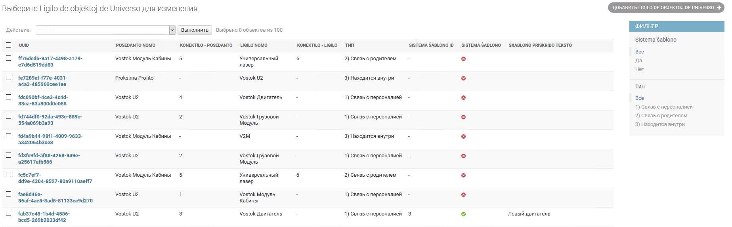
Task: Open the fd744df0-92da-493c-889c record link
Action: pos(50,120)
